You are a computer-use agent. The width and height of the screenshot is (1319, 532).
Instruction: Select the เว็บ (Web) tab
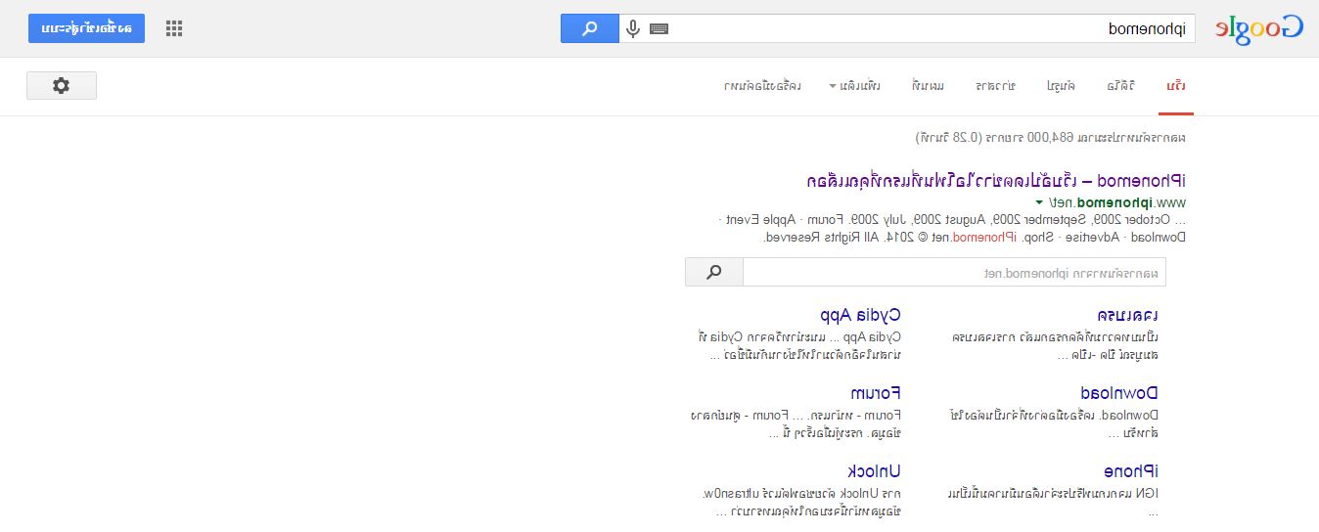point(1176,86)
